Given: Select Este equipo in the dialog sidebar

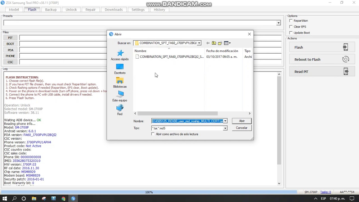Looking at the screenshot, I should pos(120,97).
